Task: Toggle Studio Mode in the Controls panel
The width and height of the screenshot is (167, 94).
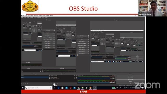Action: [x=130, y=80]
